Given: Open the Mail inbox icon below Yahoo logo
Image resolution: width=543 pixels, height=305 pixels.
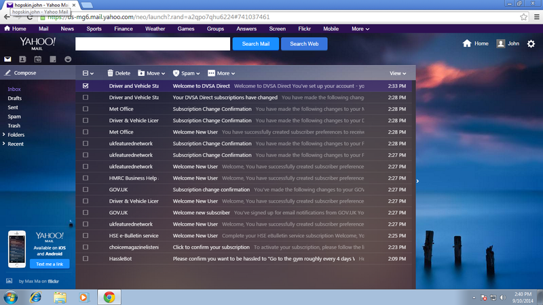Looking at the screenshot, I should [x=7, y=59].
